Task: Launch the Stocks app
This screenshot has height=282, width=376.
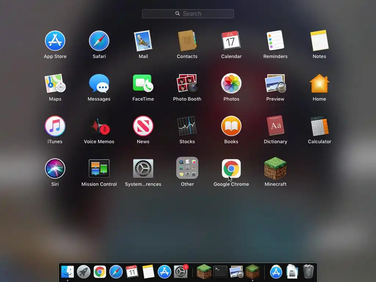Action: point(187,126)
